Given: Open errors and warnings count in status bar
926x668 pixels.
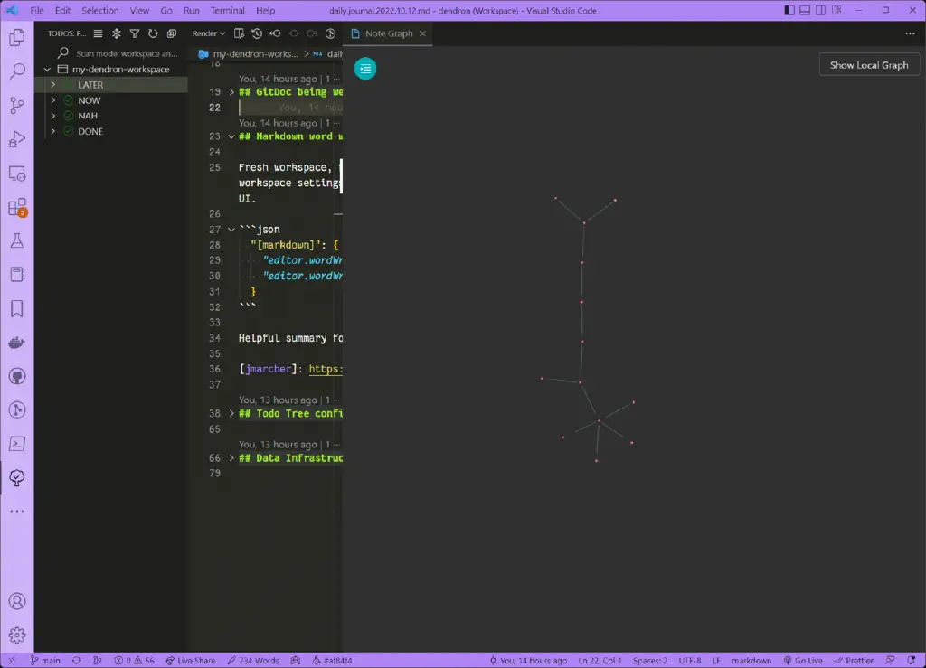Looking at the screenshot, I should pyautogui.click(x=134, y=661).
